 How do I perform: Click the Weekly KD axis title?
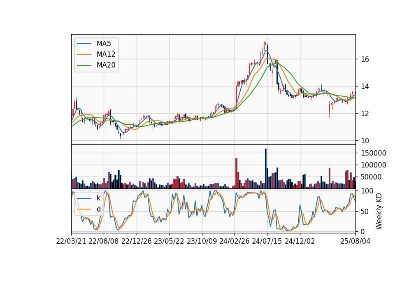tap(379, 211)
